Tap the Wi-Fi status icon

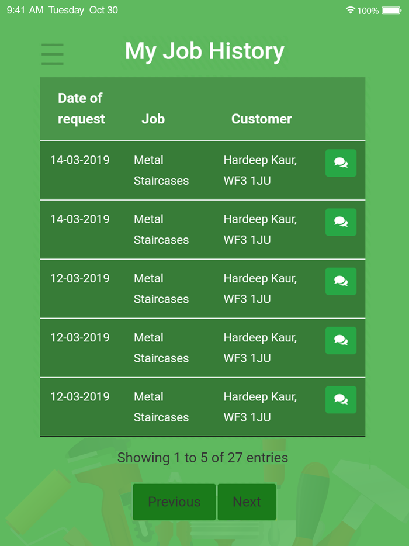tap(349, 9)
